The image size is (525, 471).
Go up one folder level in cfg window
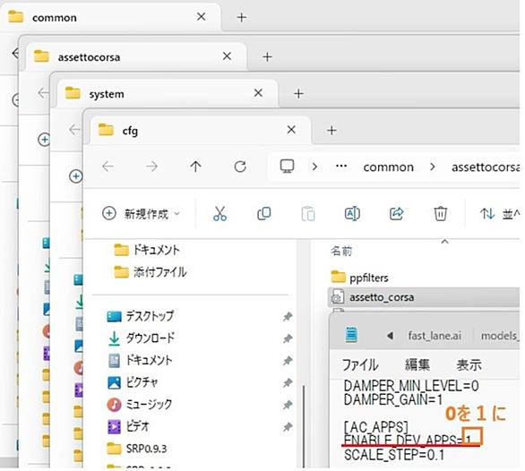click(195, 166)
